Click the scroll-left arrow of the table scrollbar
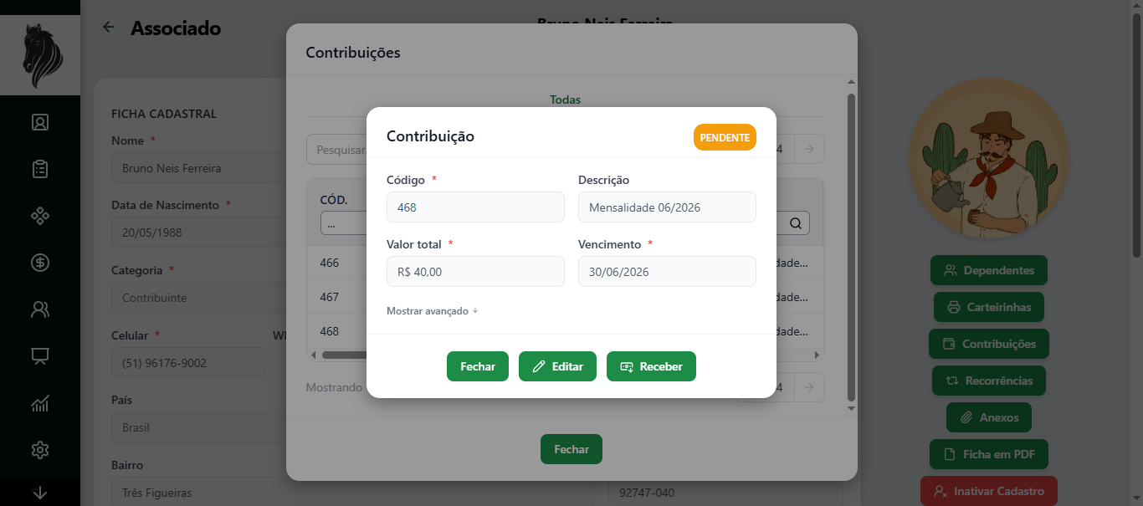 314,355
